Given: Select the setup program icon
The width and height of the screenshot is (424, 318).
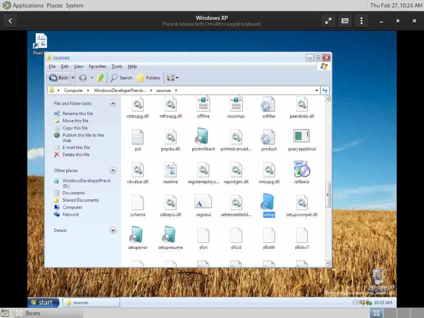Looking at the screenshot, I should point(268,202).
